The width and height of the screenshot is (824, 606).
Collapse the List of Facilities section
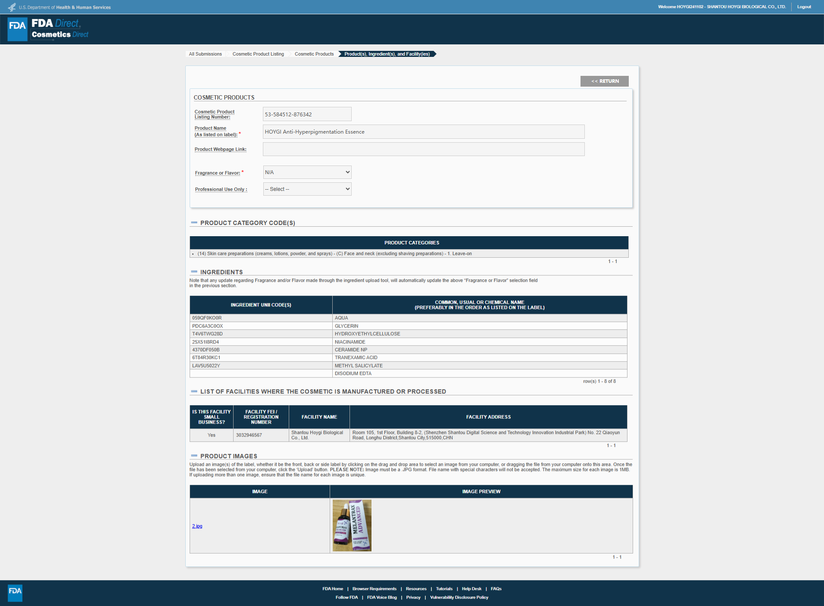[194, 391]
